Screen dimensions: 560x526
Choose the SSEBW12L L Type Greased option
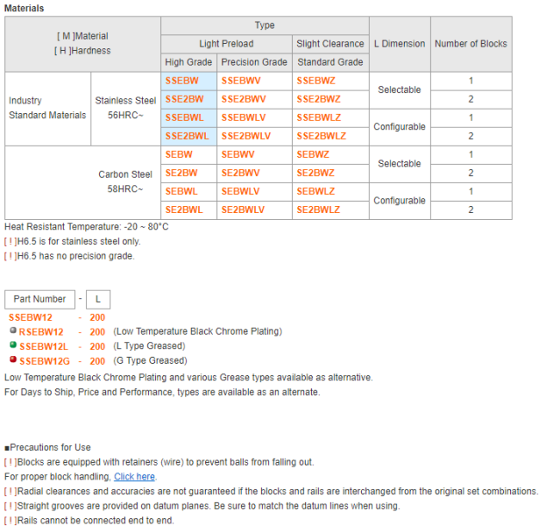tap(44, 346)
